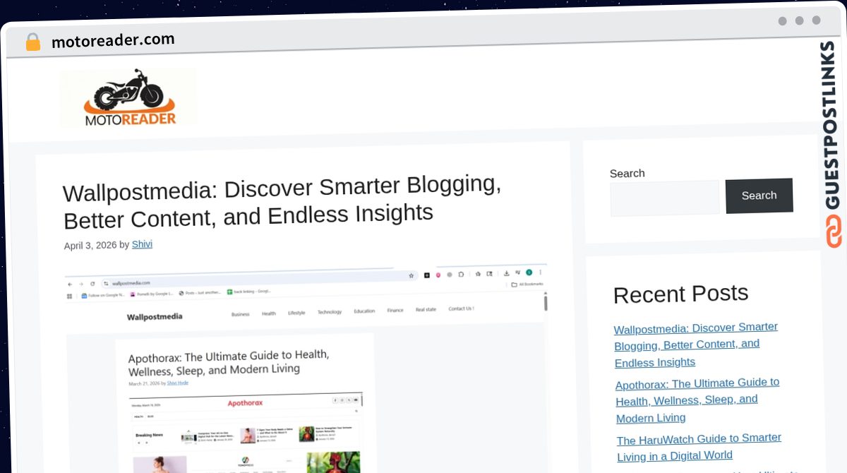
Task: Select Lifestyle in Wallpostmedia nav menu
Action: [x=296, y=313]
